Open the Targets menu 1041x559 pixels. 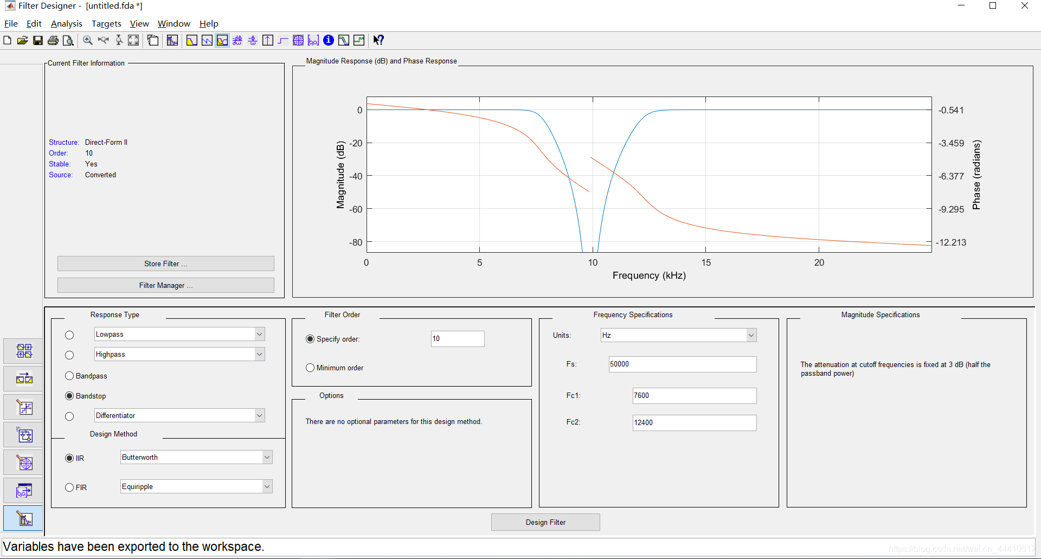[106, 23]
